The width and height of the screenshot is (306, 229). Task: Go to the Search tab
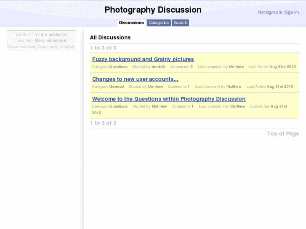pos(180,23)
